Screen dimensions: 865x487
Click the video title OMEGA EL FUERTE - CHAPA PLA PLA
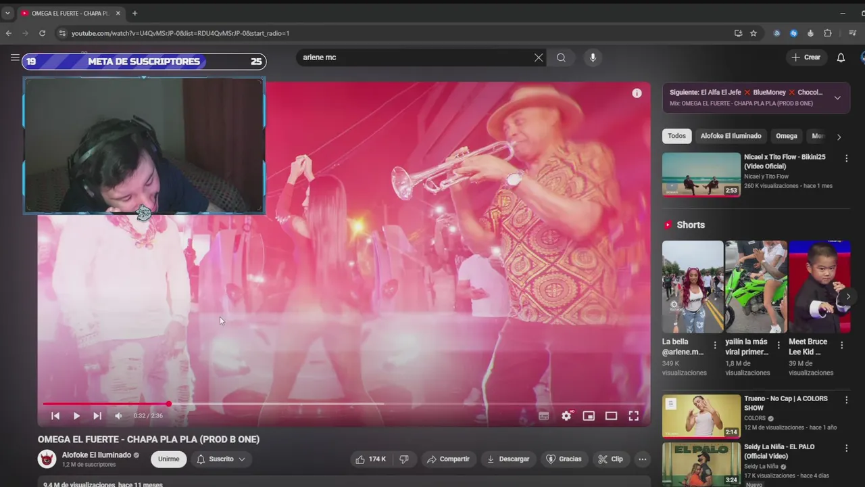[x=149, y=439]
